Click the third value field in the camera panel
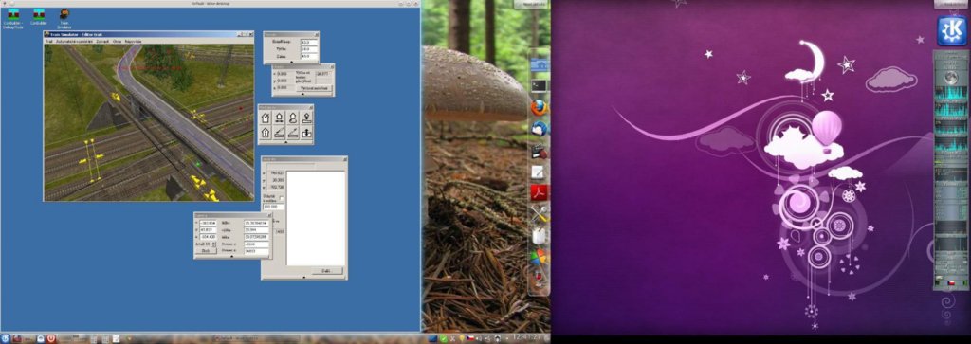Image resolution: width=971 pixels, height=344 pixels. [x=308, y=56]
